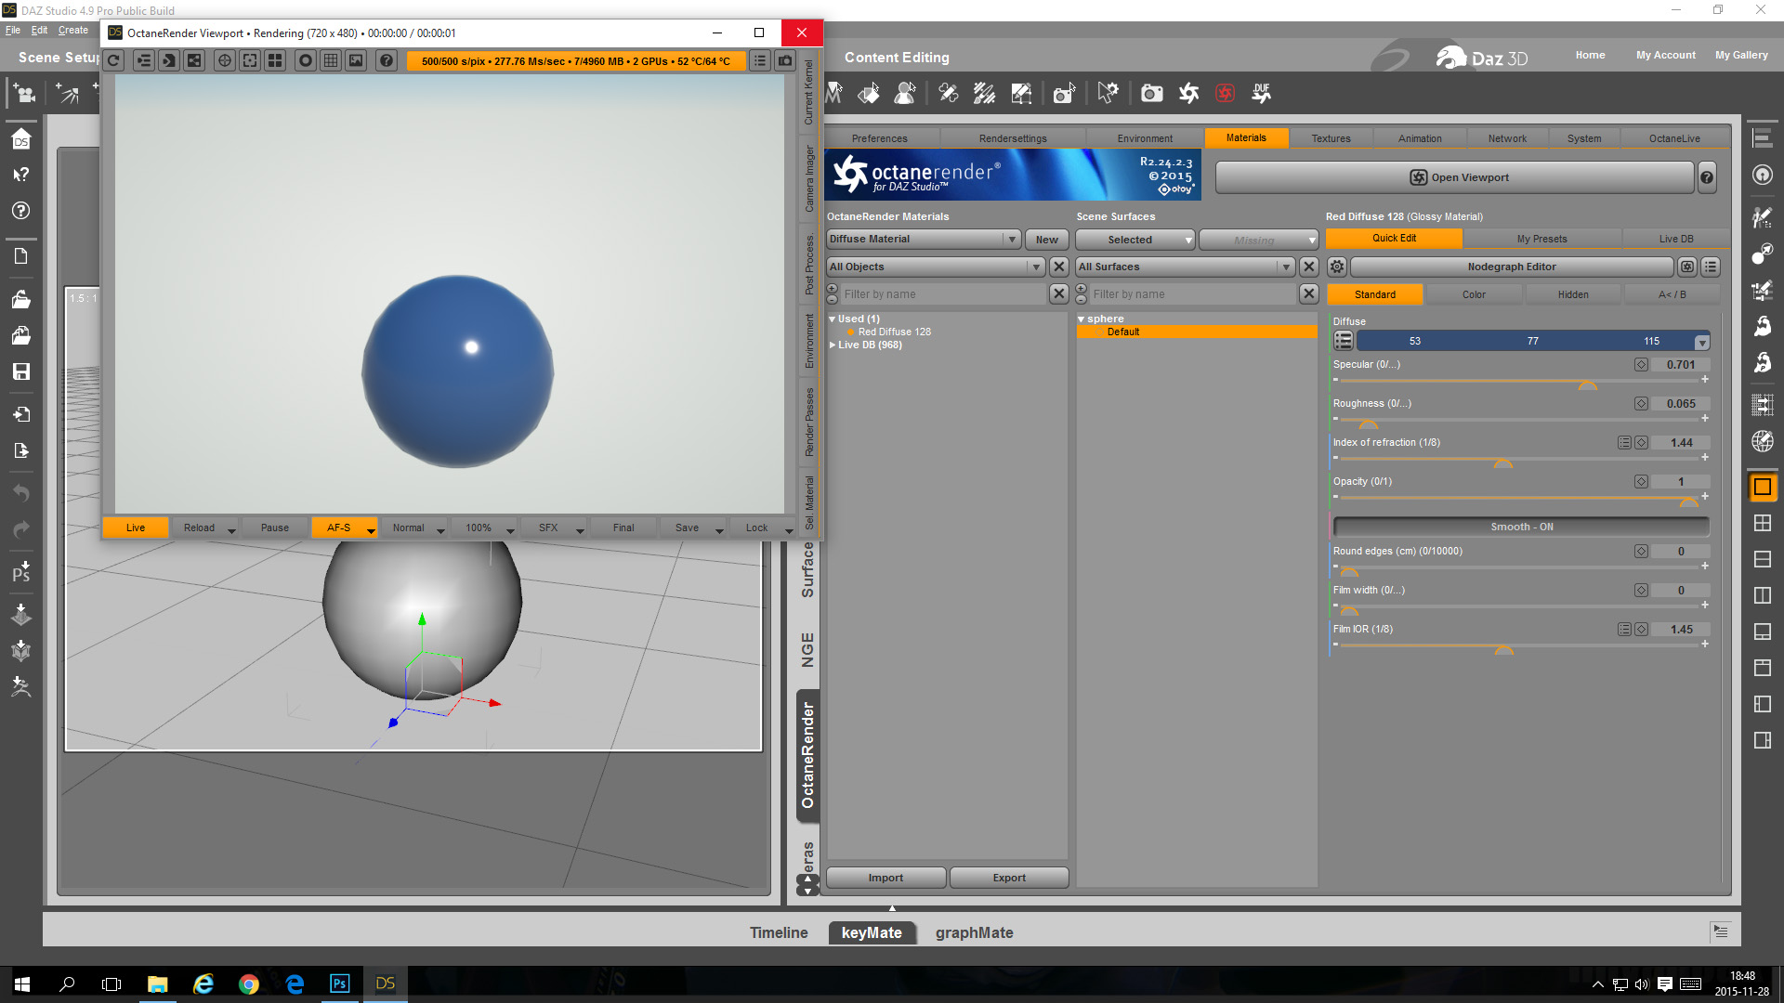Viewport: 1784px width, 1003px height.
Task: Click the Export button
Action: pos(1008,878)
